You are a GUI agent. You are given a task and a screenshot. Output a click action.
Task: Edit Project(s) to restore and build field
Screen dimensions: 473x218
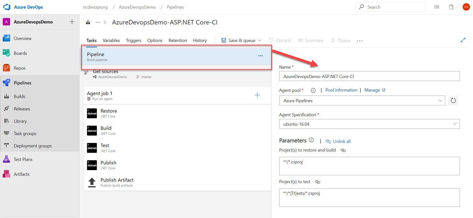click(369, 166)
